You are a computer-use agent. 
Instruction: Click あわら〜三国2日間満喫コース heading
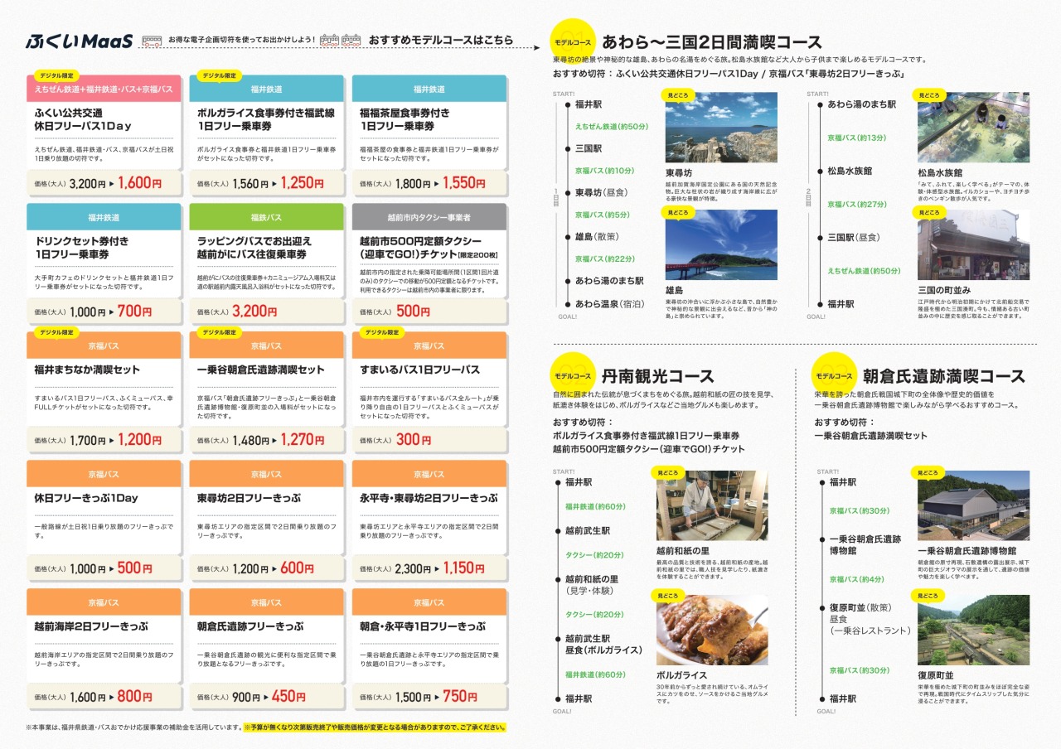tap(712, 42)
